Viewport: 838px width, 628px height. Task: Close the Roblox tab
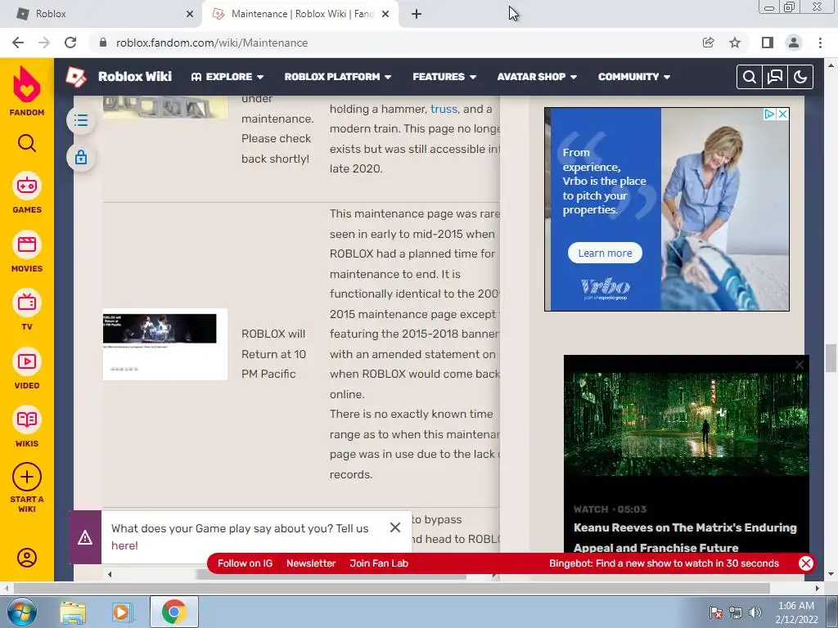pos(190,15)
